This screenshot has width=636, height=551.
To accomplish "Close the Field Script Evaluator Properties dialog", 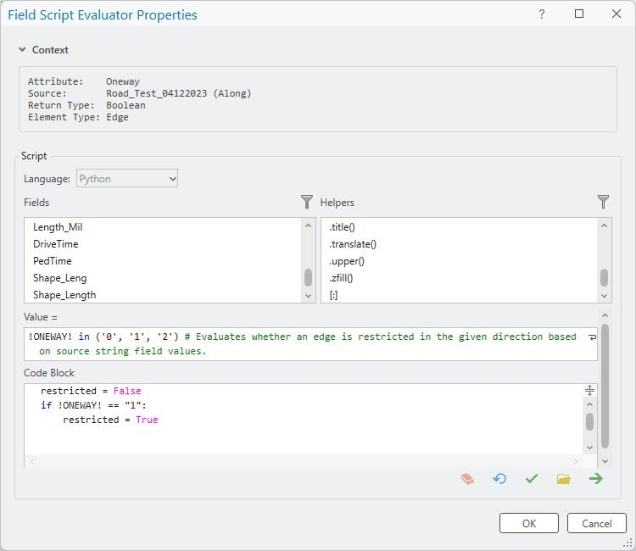I will click(x=616, y=14).
